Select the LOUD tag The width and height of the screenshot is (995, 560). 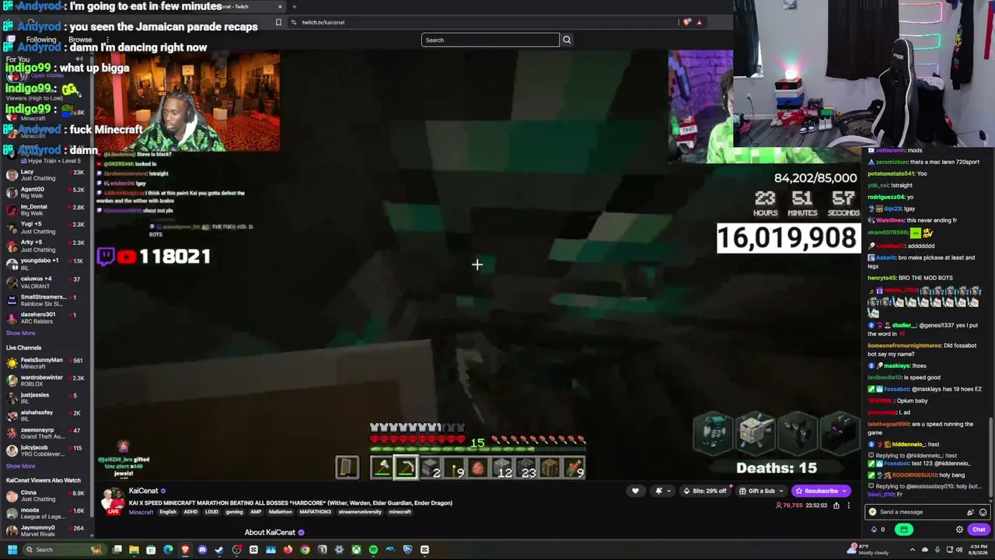[211, 512]
